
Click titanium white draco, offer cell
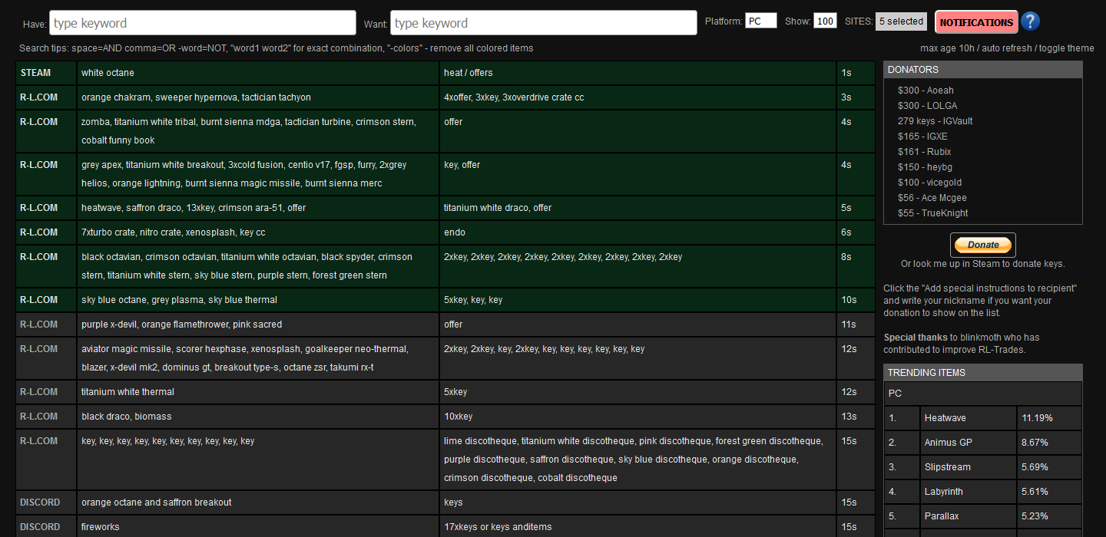click(x=638, y=208)
